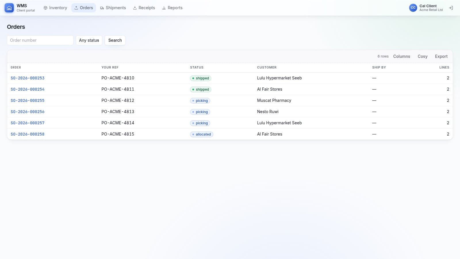This screenshot has height=259, width=460.
Task: Select the Orders tab
Action: point(83,8)
